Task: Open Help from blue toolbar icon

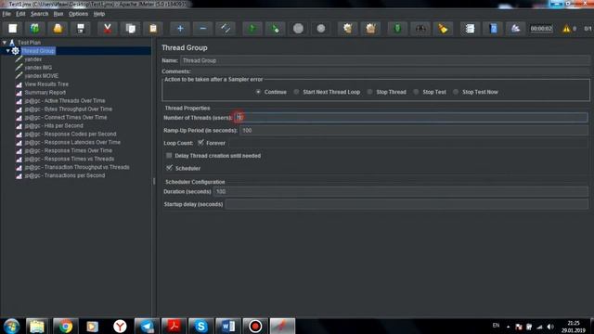Action: 493,29
